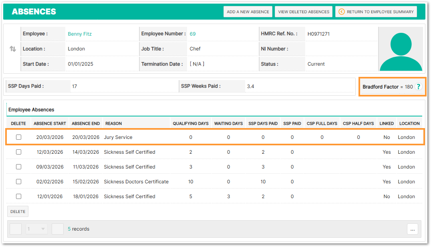Click the Reason column header

(x=114, y=123)
